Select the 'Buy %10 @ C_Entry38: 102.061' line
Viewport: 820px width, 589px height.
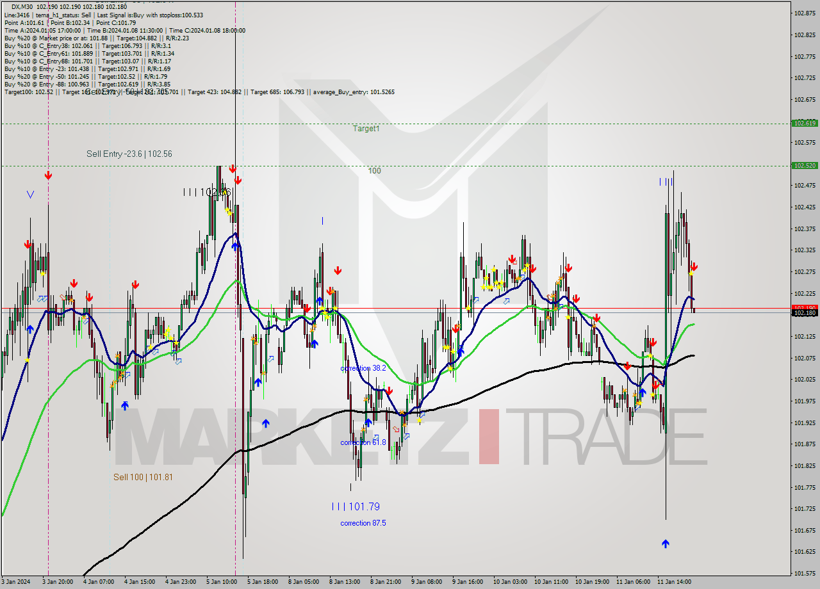tap(86, 45)
